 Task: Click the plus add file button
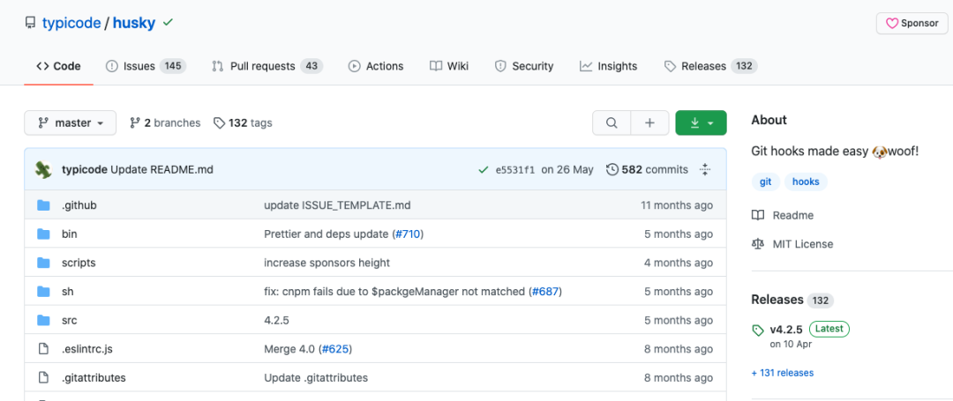(649, 123)
